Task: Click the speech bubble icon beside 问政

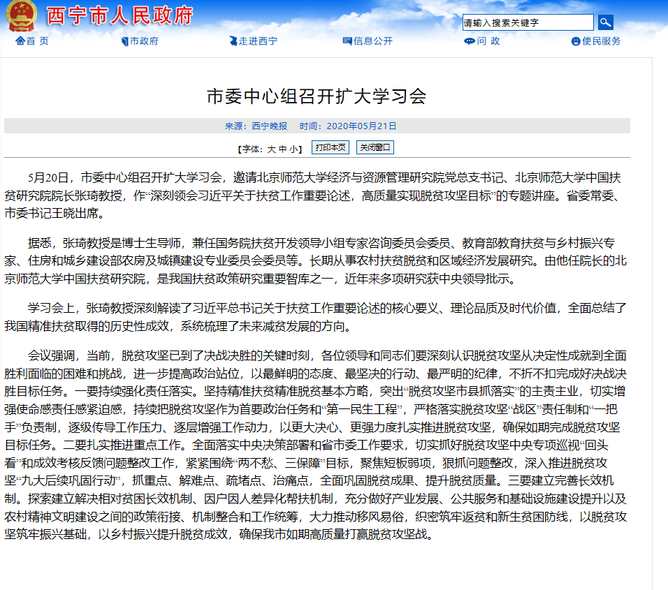Action: pyautogui.click(x=469, y=41)
